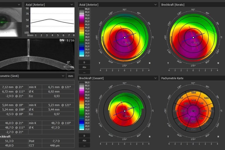Click the white center marker on Brechkraft [Gesamt] map

(125, 111)
